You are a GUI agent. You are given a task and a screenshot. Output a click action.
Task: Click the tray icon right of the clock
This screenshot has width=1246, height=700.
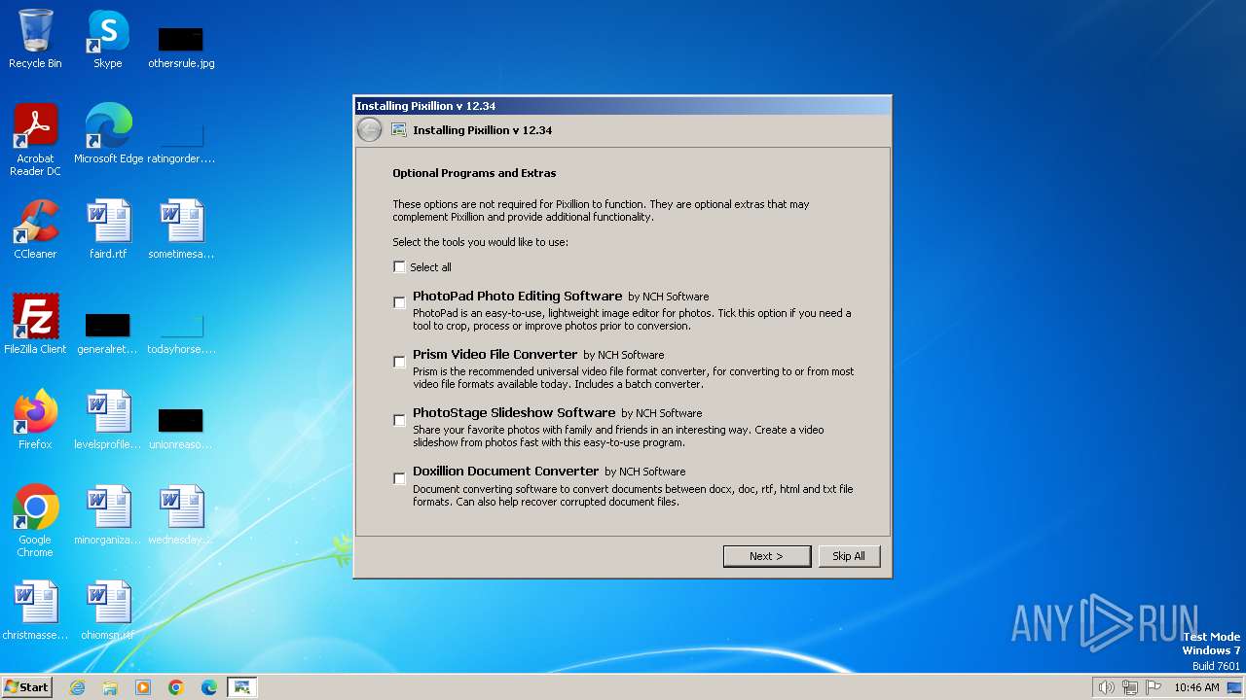[1235, 687]
